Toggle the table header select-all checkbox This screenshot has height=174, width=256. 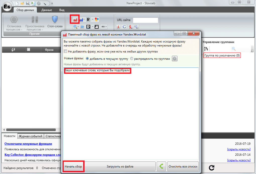click(x=28, y=49)
